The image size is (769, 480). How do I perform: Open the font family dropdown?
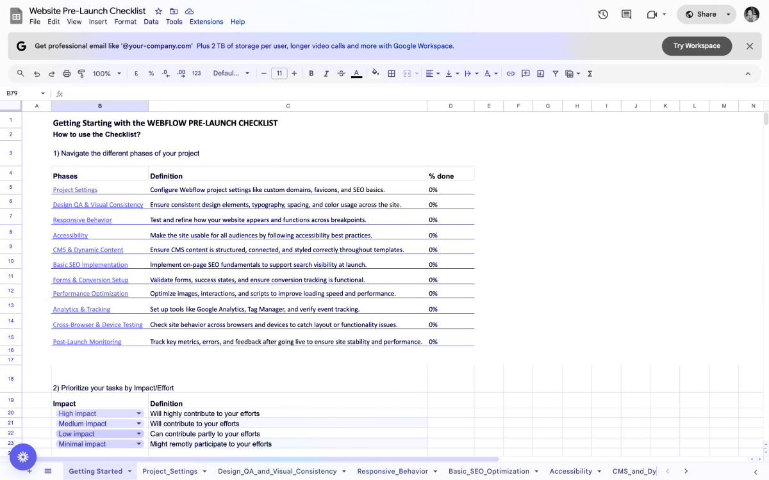tap(231, 74)
